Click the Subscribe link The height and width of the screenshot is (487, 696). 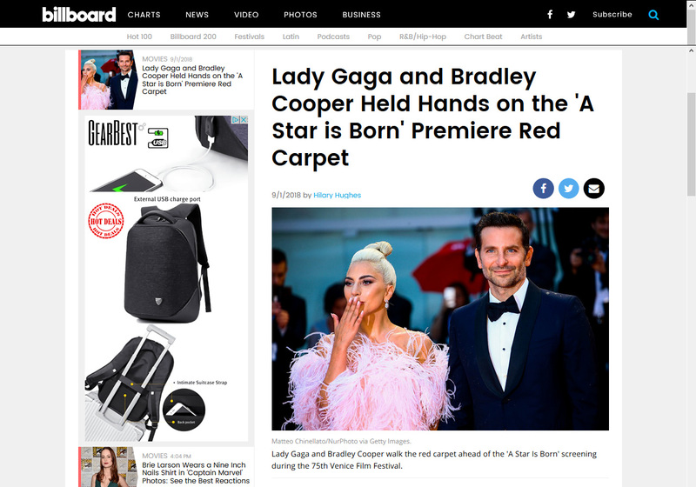pyautogui.click(x=612, y=15)
